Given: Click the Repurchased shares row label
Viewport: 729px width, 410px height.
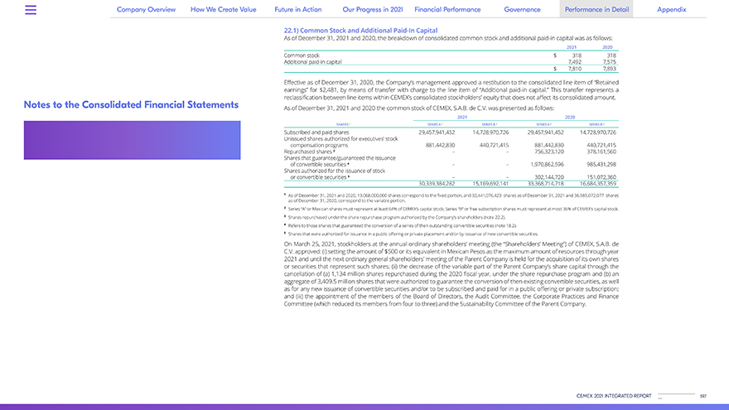Looking at the screenshot, I should (309, 152).
